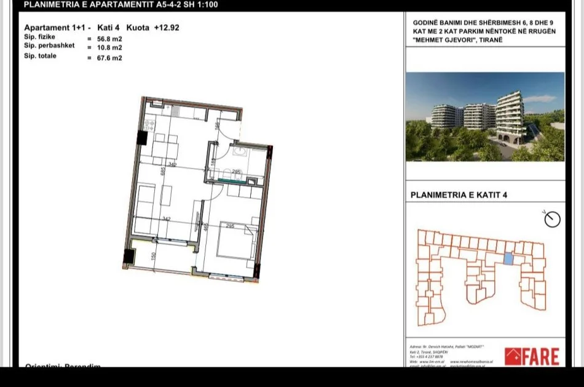Open the Apartament 1+1 Kati 4 heading
The width and height of the screenshot is (584, 387).
[101, 28]
